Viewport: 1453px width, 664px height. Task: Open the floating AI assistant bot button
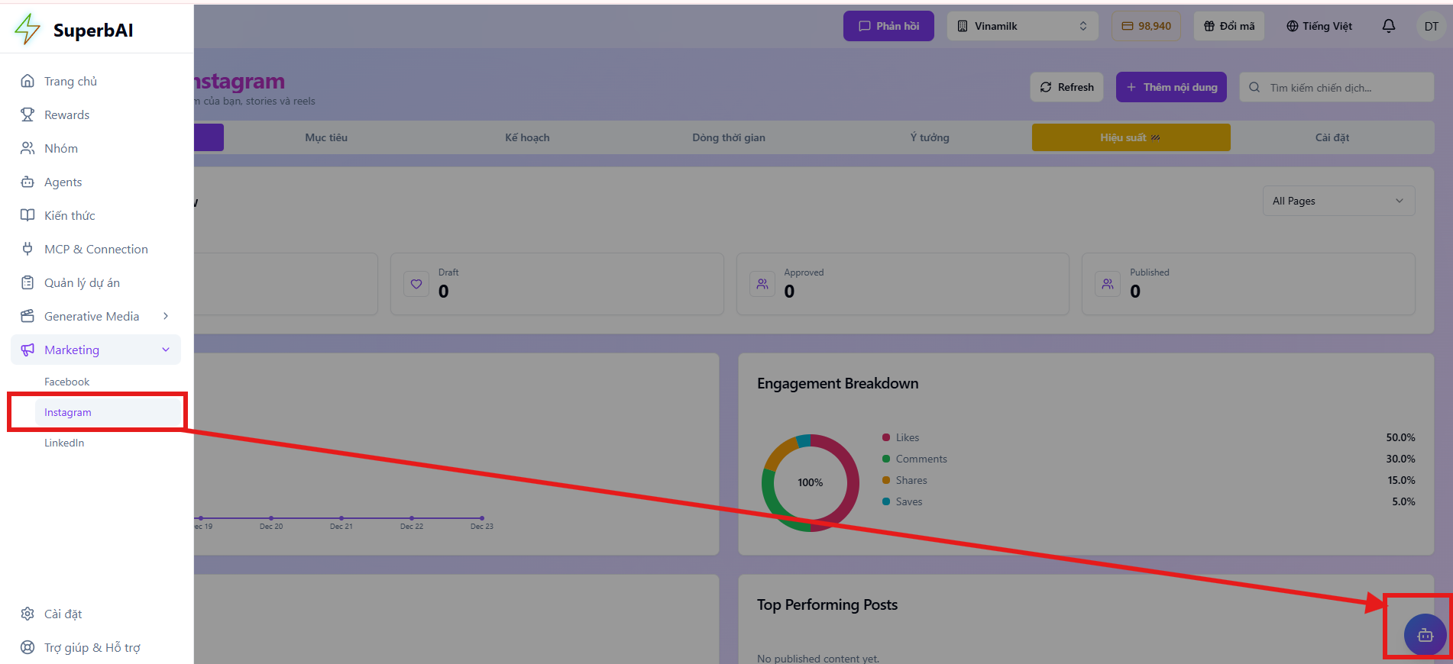click(1425, 635)
